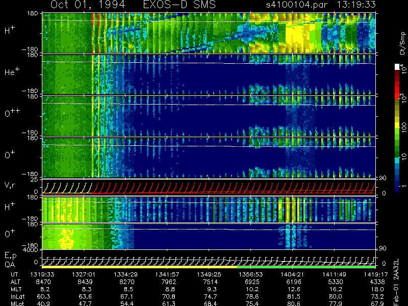
Task: Click the 'InLat' axis row label
Action: [18, 296]
